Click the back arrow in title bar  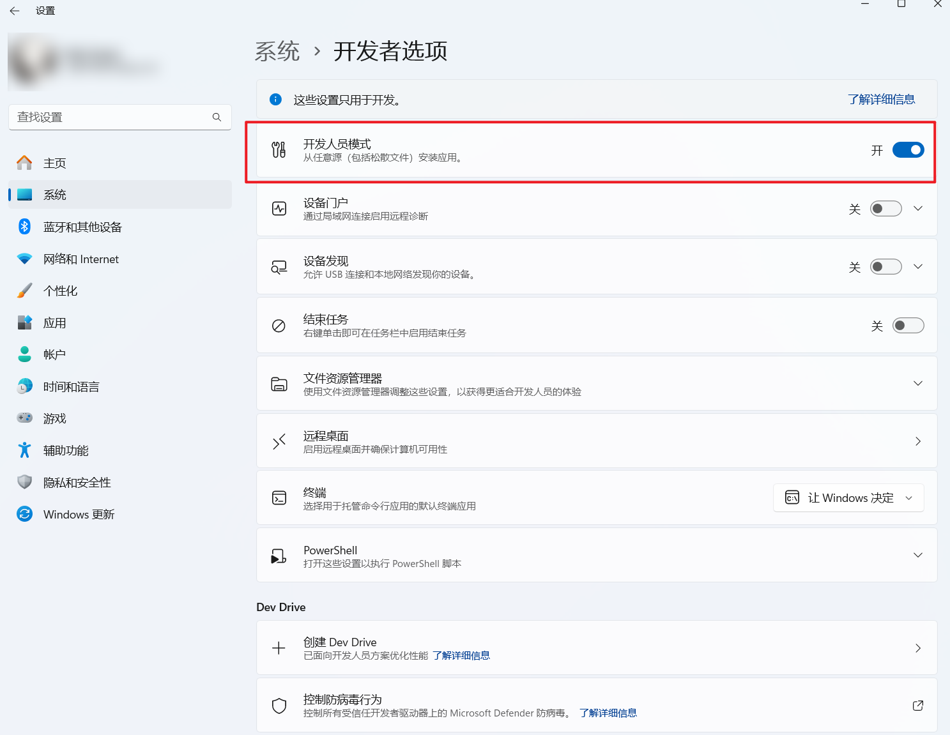click(15, 11)
